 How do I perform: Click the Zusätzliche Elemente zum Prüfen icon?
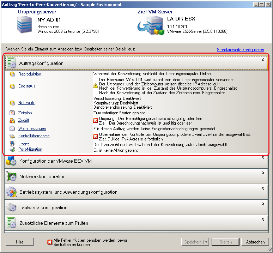pyautogui.click(x=11, y=223)
